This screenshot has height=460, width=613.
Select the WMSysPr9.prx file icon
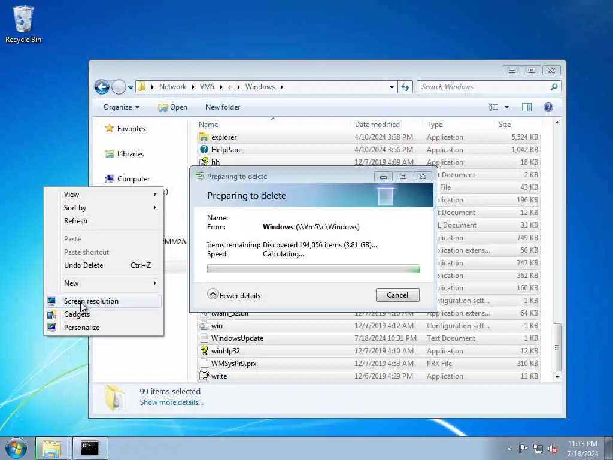click(x=204, y=363)
